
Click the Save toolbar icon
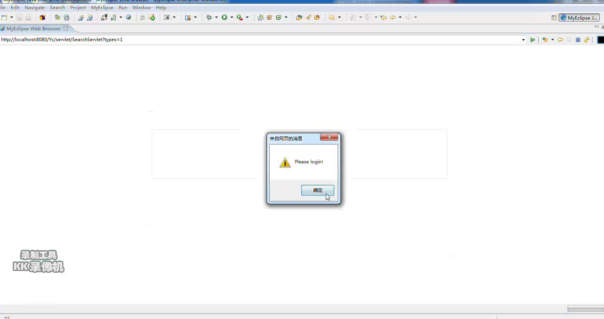(x=19, y=17)
